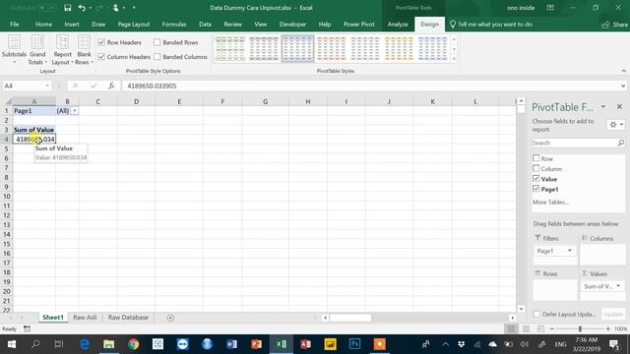Click the macro recording icon in the status bar
The height and width of the screenshot is (354, 630).
[x=27, y=328]
